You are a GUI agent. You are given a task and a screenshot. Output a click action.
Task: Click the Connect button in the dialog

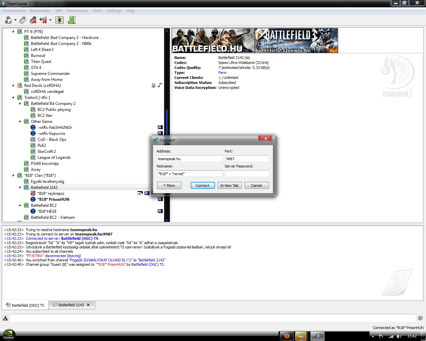(x=203, y=185)
